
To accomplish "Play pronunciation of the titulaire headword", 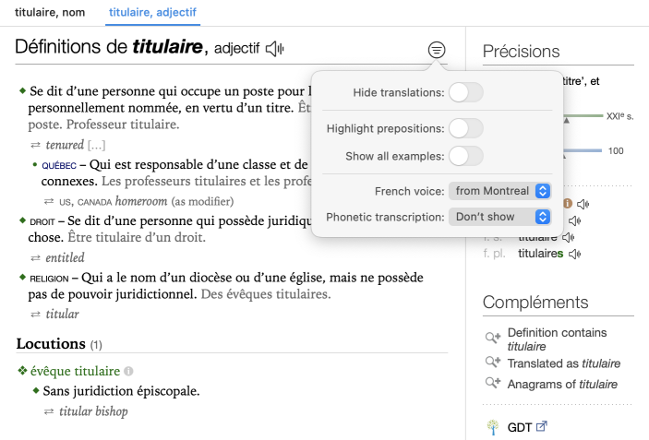I will point(275,49).
